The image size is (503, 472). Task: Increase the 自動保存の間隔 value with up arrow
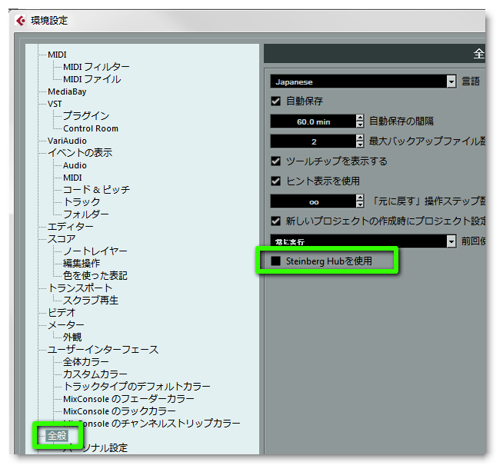(x=360, y=118)
